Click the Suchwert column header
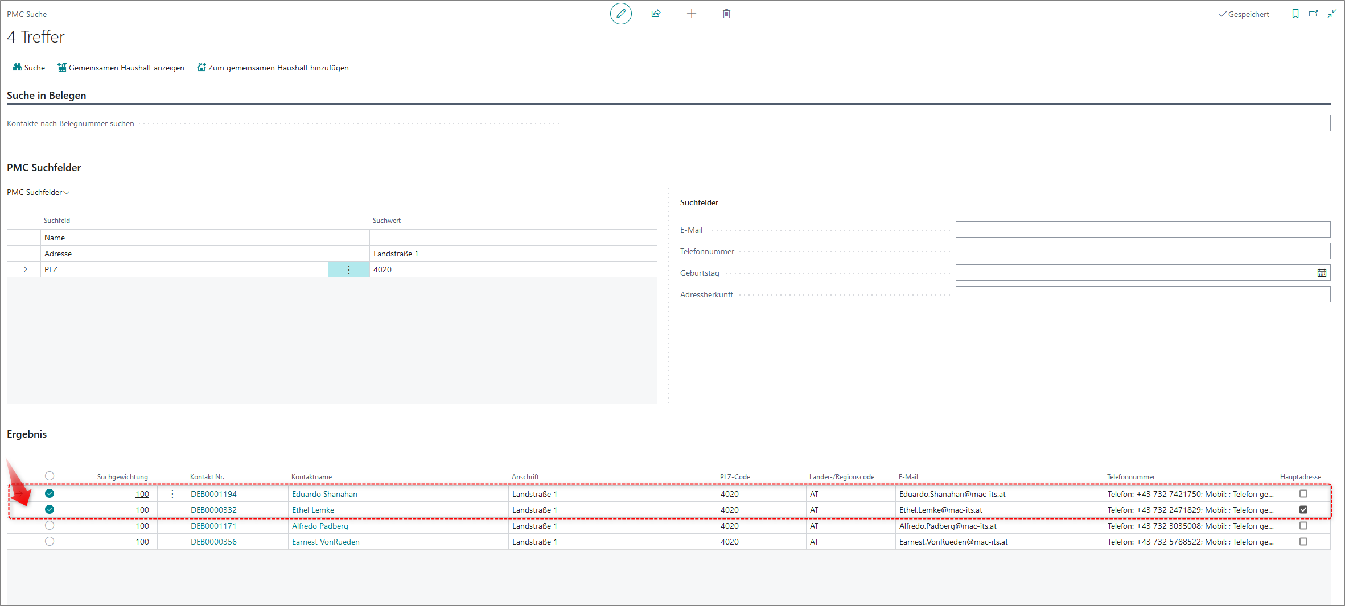Screen dimensions: 1345x606 [386, 221]
